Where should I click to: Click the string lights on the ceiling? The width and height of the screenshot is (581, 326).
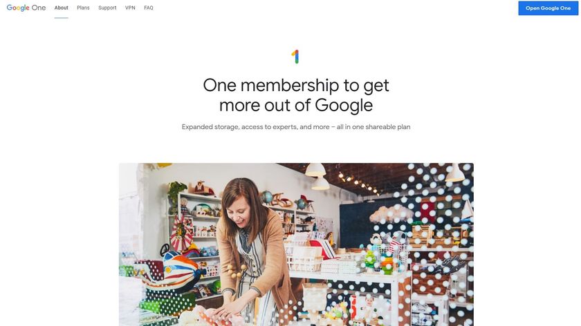tap(359, 182)
